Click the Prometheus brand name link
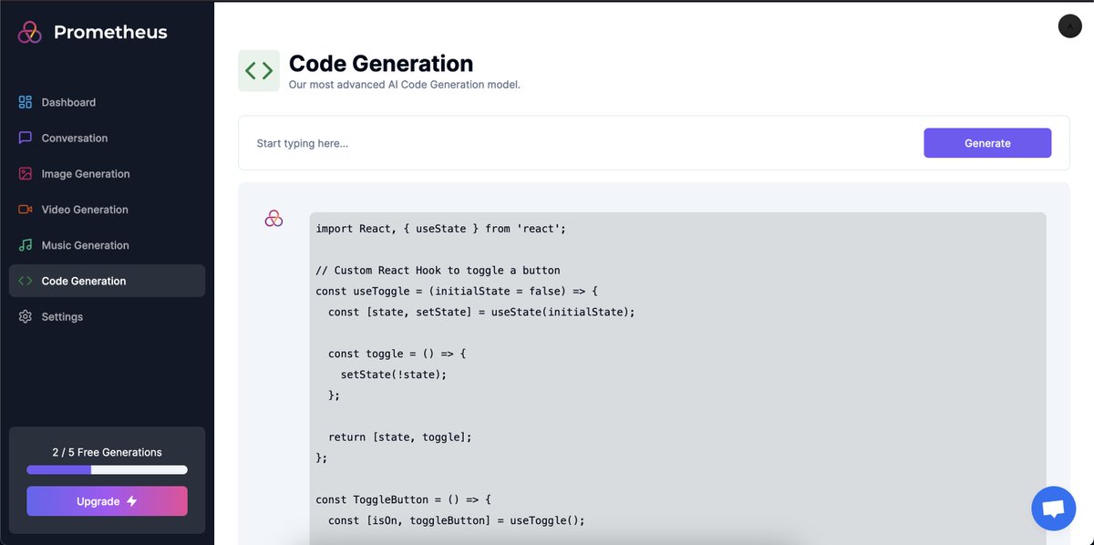 [110, 32]
